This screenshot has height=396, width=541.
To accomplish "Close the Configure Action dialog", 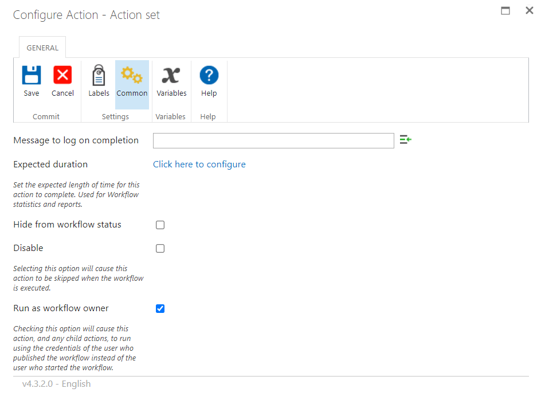I will tap(530, 11).
